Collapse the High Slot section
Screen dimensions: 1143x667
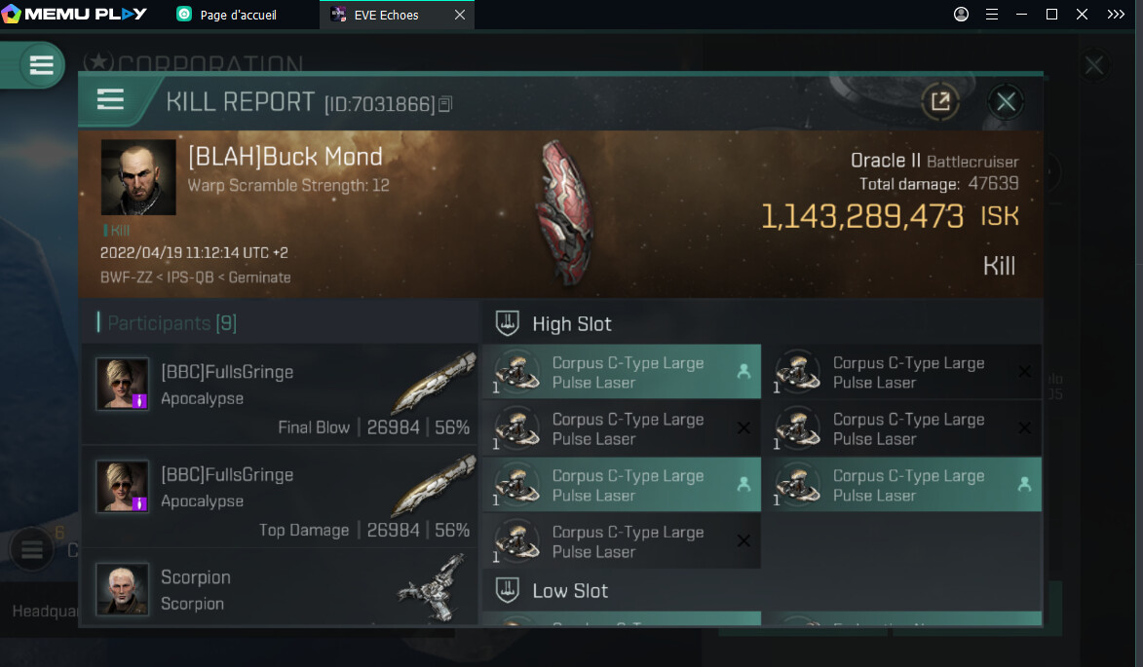point(571,323)
